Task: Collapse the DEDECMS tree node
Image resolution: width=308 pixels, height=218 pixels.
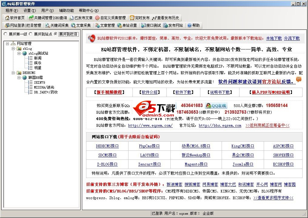Action: [x=13, y=73]
